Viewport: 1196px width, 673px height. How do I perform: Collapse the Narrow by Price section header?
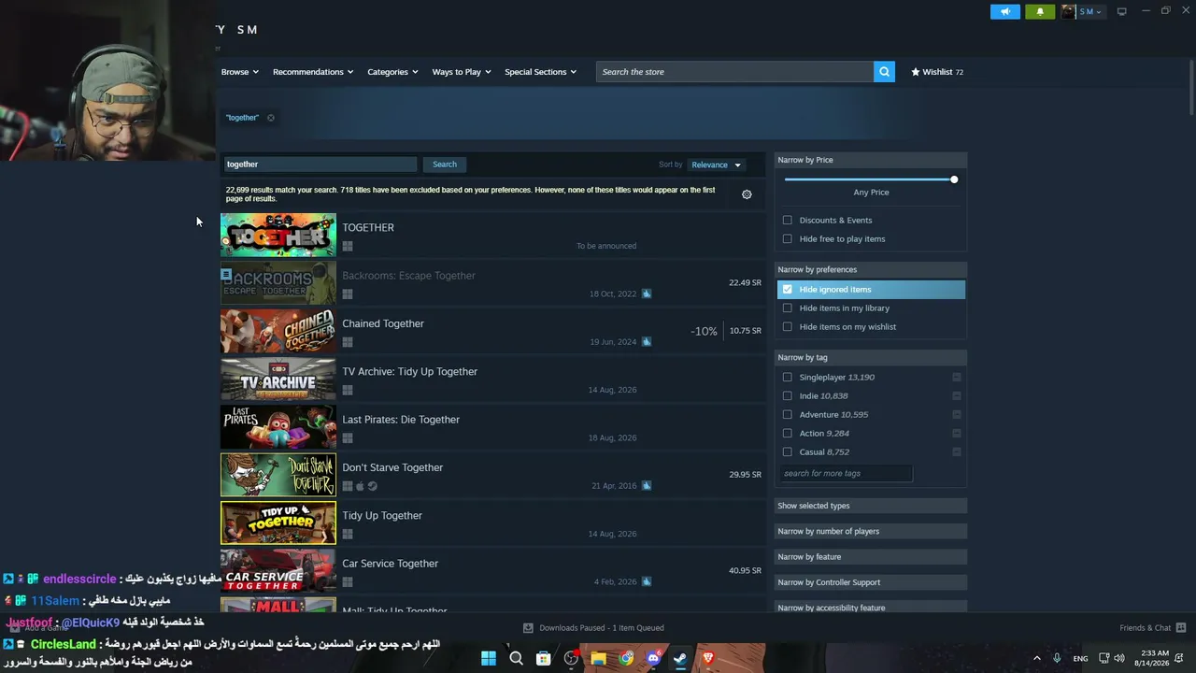[x=871, y=160]
